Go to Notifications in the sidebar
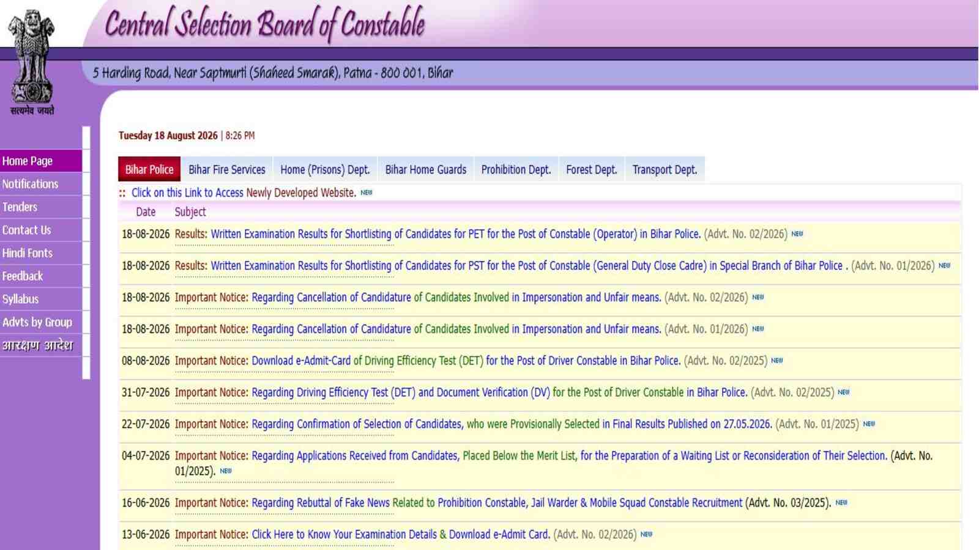979x550 pixels. (41, 184)
